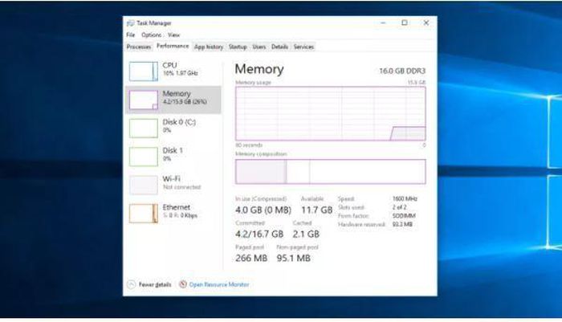The image size is (562, 322).
Task: Click the Fewer details text
Action: 155,284
